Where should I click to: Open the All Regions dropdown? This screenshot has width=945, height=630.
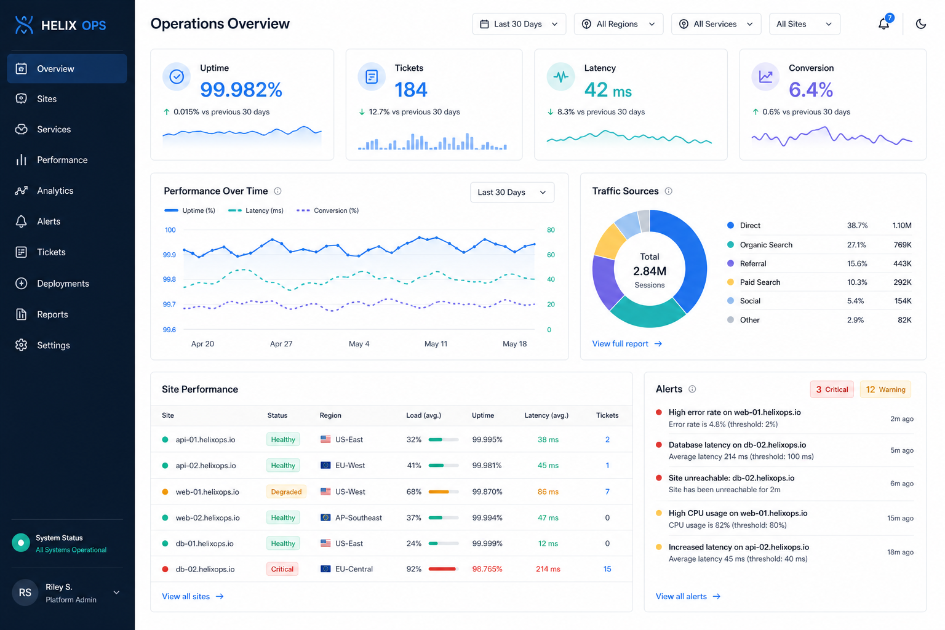click(619, 24)
